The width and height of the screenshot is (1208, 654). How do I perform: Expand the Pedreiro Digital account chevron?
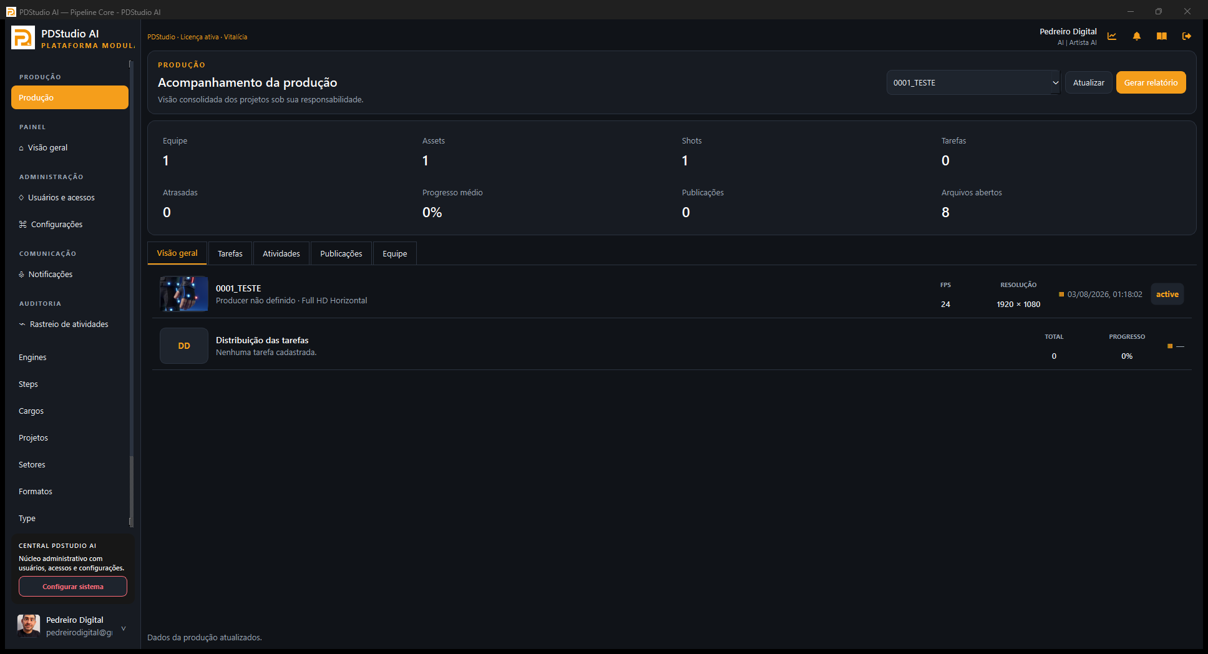pyautogui.click(x=124, y=628)
